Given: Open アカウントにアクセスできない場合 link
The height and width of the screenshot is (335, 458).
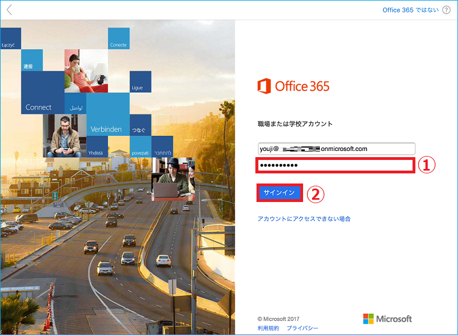Looking at the screenshot, I should [x=304, y=219].
